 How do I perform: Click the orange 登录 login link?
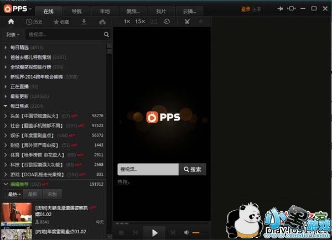coord(246,9)
